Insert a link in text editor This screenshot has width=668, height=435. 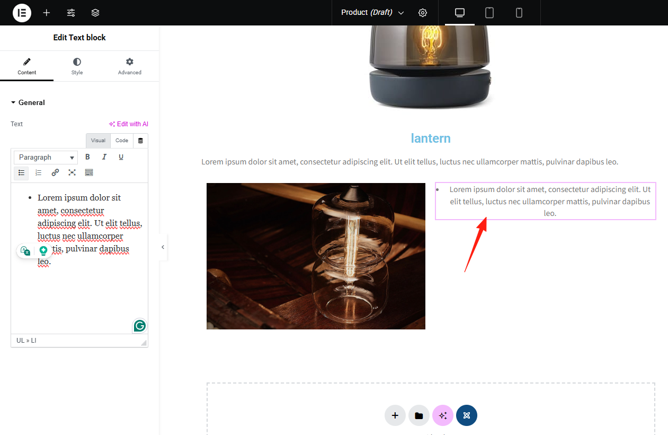(55, 172)
